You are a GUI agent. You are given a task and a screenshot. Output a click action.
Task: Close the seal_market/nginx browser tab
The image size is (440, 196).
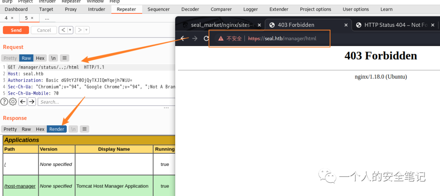coord(259,25)
